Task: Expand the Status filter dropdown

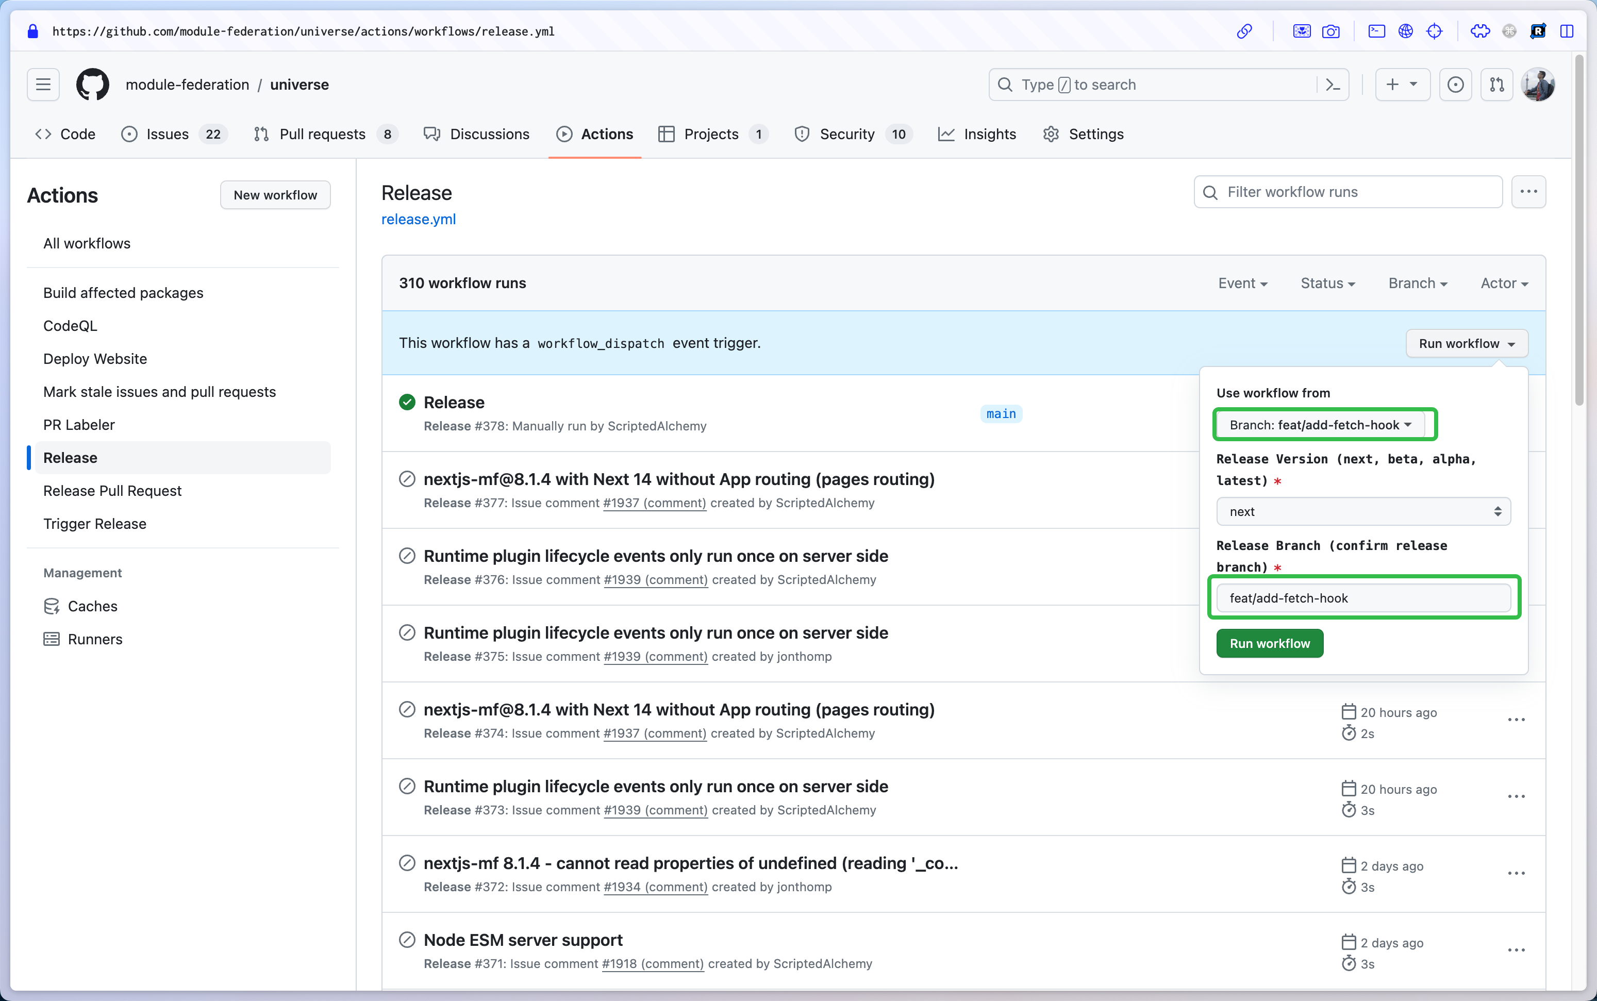Action: [1327, 283]
